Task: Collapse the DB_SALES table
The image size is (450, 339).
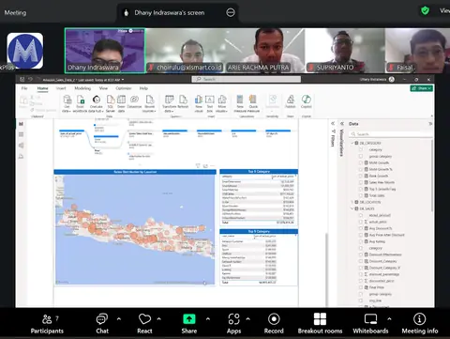Action: (352, 208)
